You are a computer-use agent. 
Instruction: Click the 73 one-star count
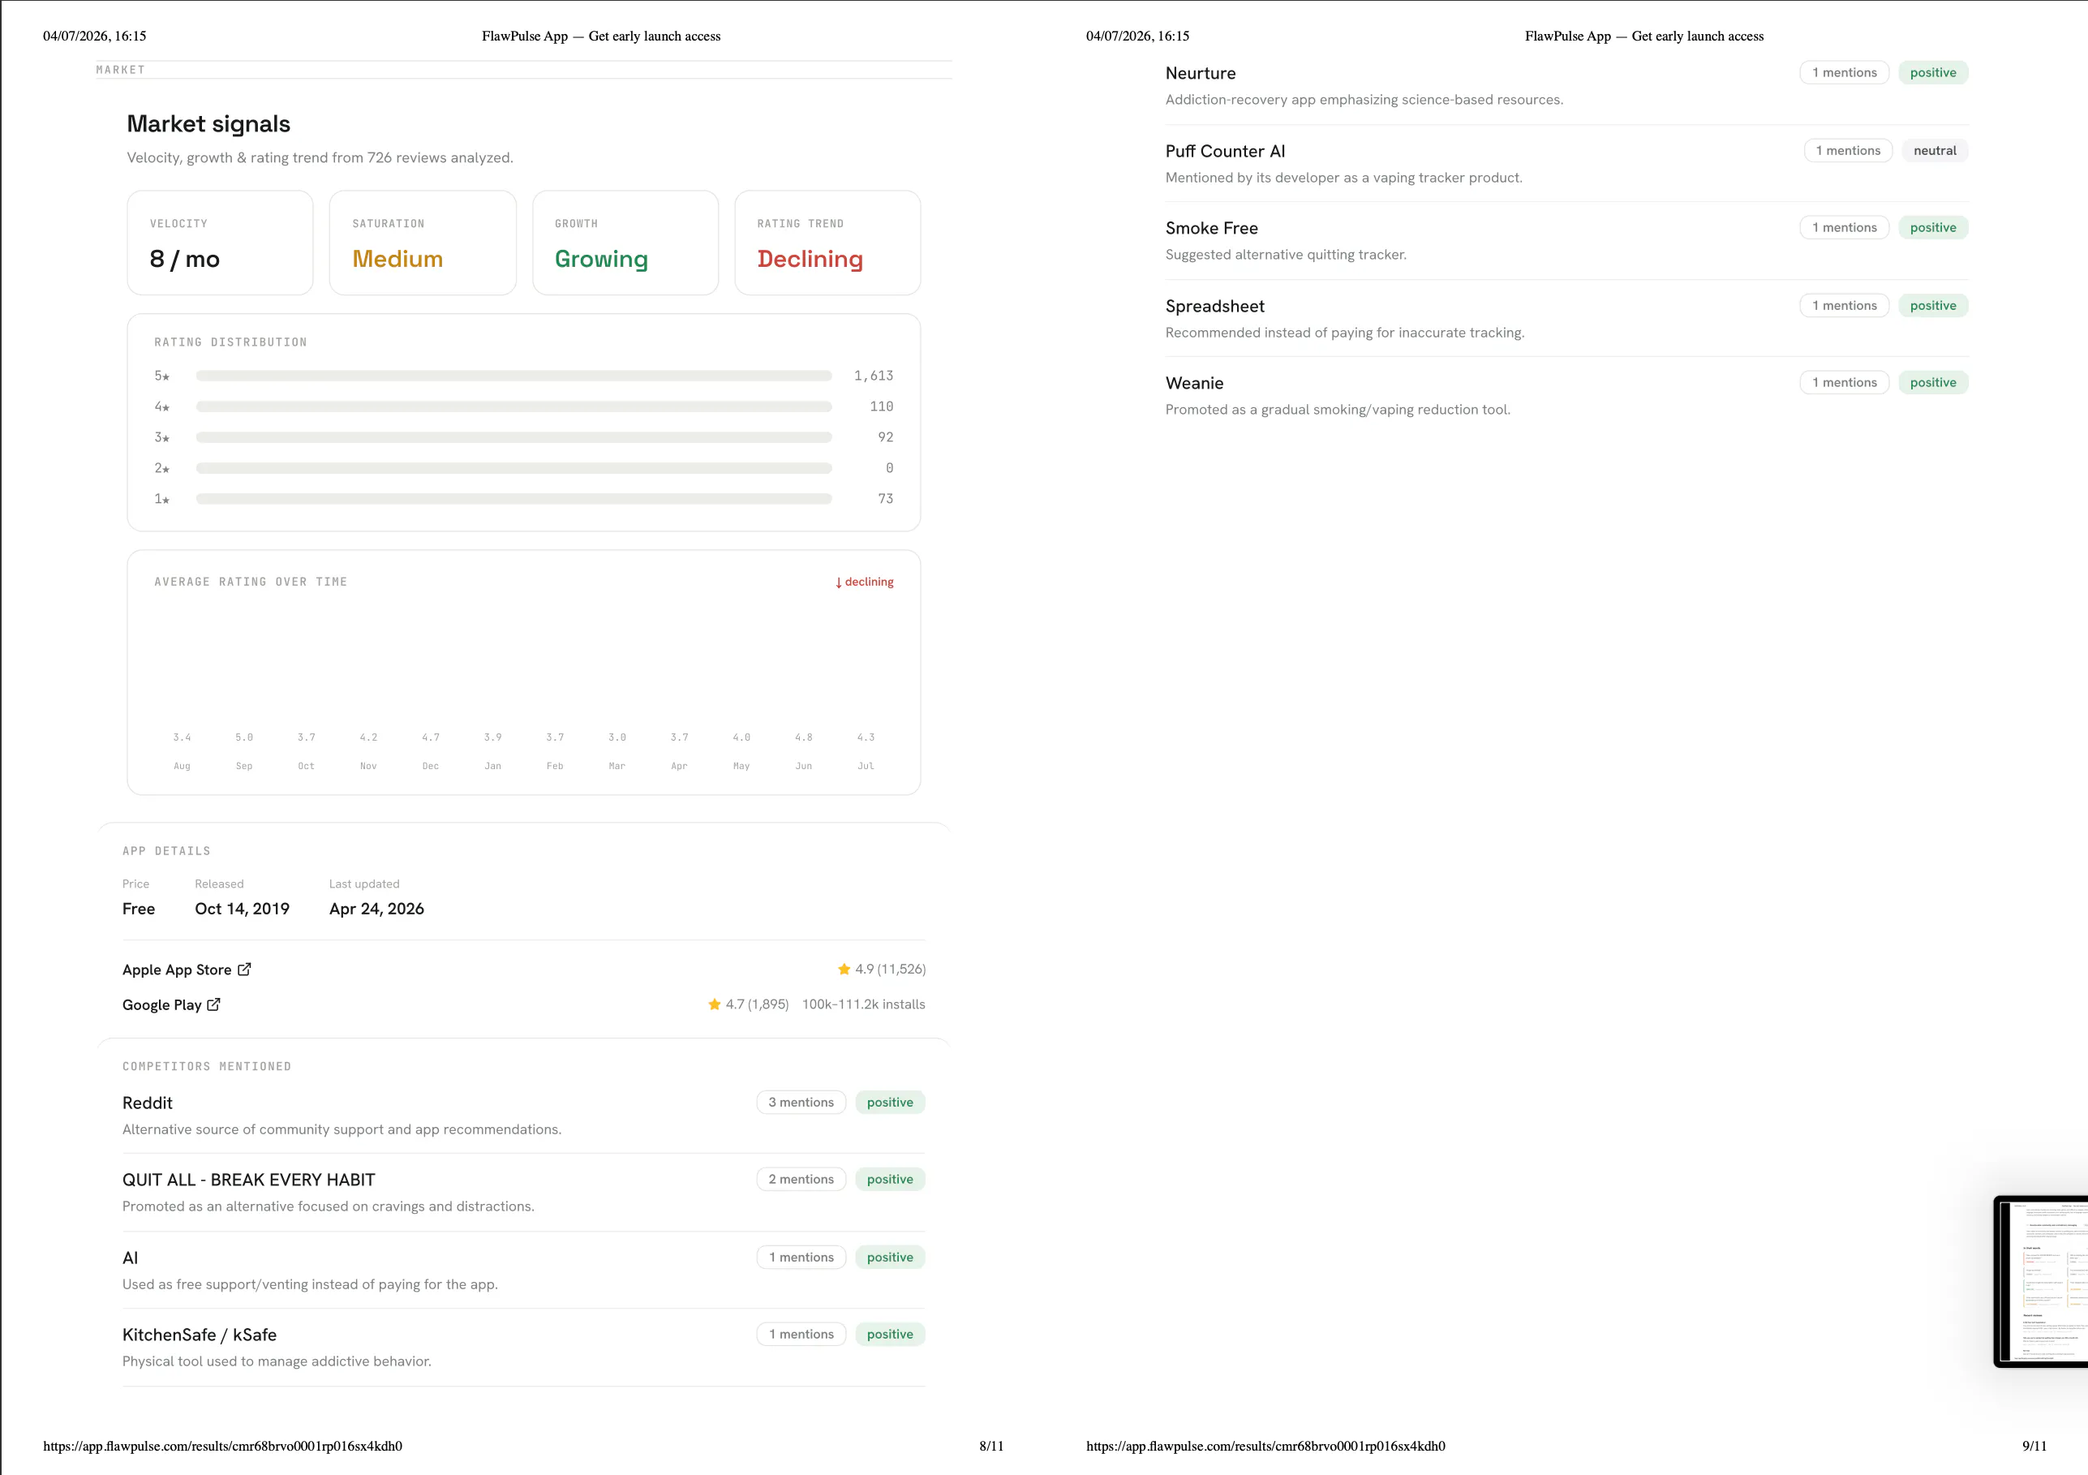(886, 499)
